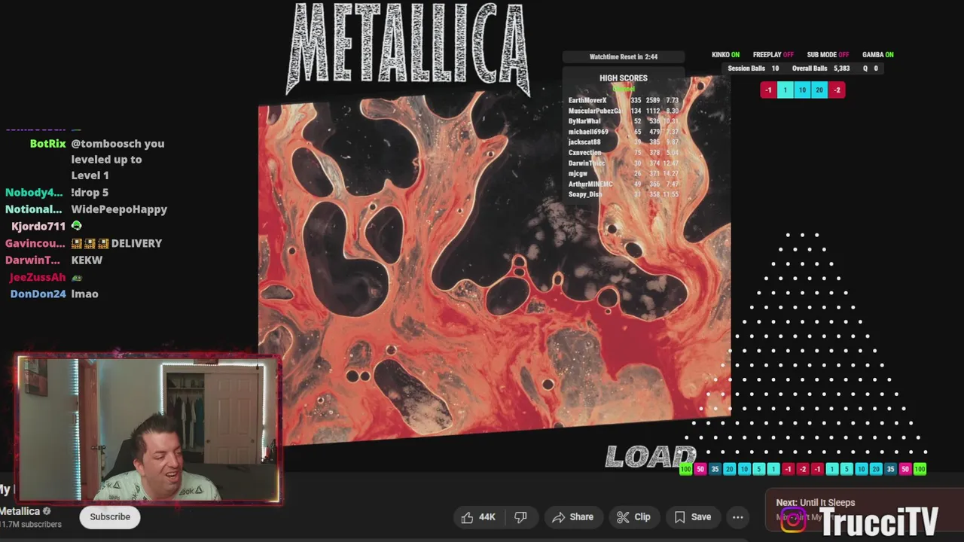The width and height of the screenshot is (964, 542).
Task: Click the DonDon24 username in chat
Action: click(38, 294)
